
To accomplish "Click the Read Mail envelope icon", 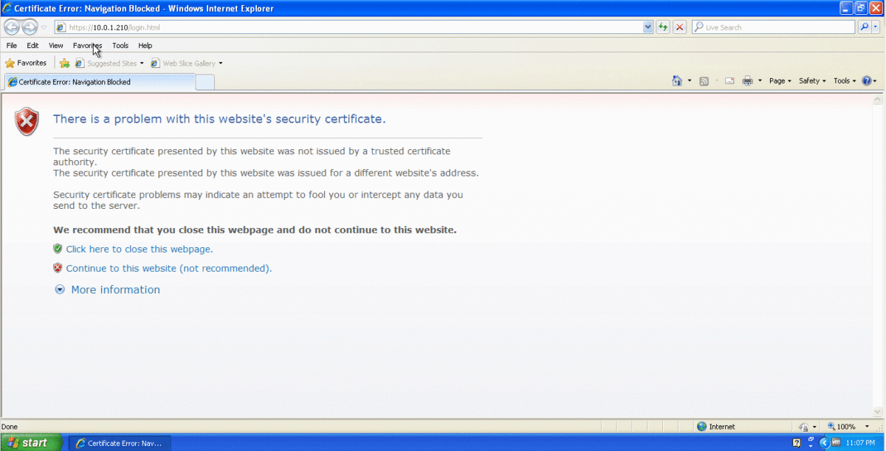I will pyautogui.click(x=729, y=81).
